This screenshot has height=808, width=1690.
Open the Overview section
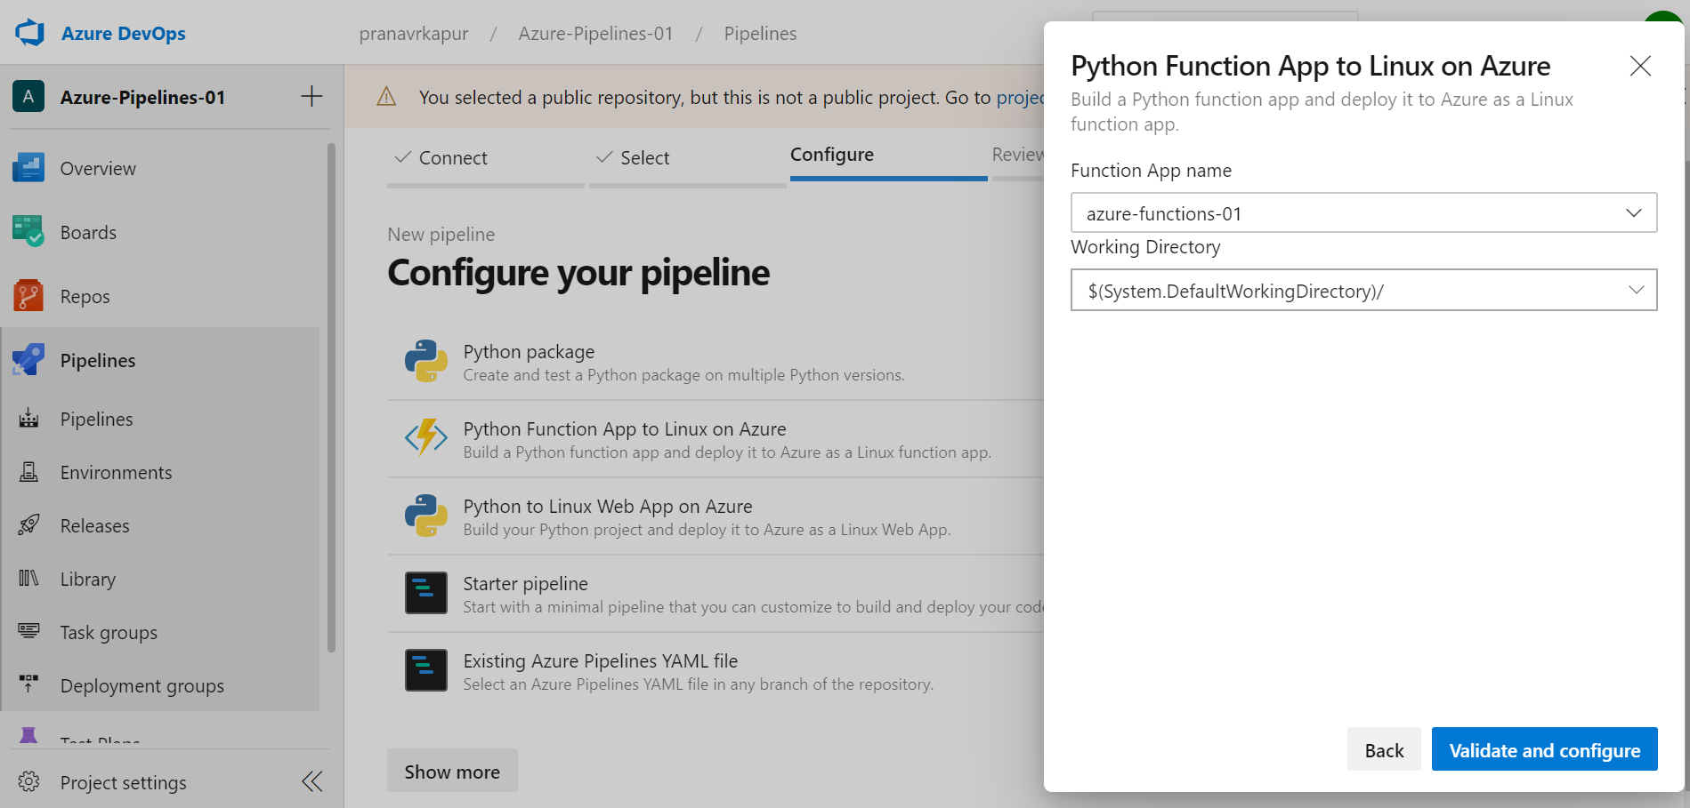(x=98, y=168)
